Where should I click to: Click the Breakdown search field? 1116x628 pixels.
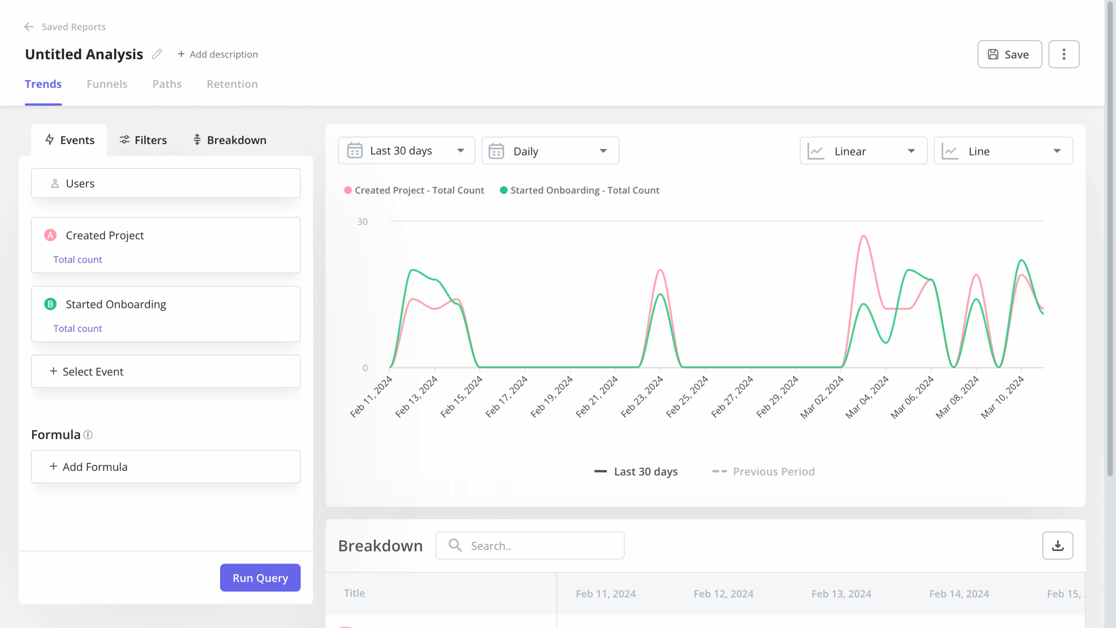[x=530, y=545]
